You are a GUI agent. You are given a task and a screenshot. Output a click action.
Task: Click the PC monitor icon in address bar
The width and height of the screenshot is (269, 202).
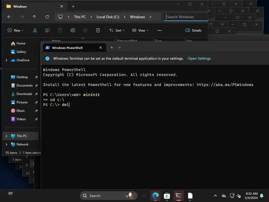pos(60,17)
